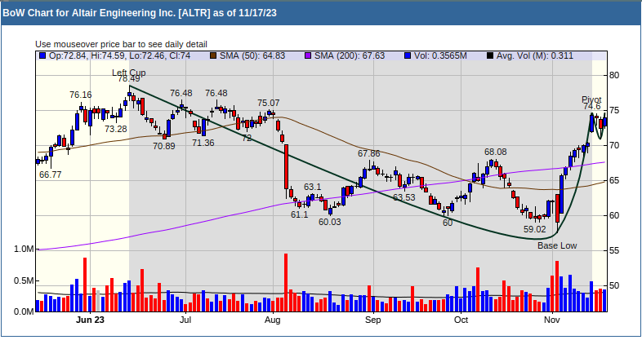Screen dimensions: 642x340
Task: Click the 'Avg. Vol (M): 0.311' legend text
Action: click(x=535, y=56)
